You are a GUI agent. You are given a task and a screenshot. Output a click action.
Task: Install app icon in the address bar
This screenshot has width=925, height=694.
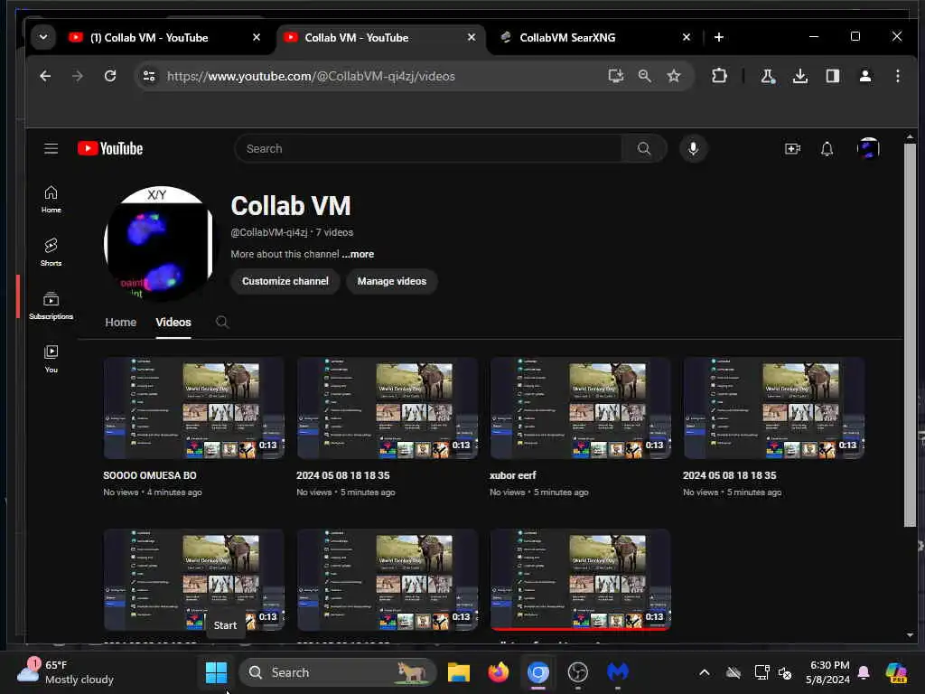tap(615, 76)
